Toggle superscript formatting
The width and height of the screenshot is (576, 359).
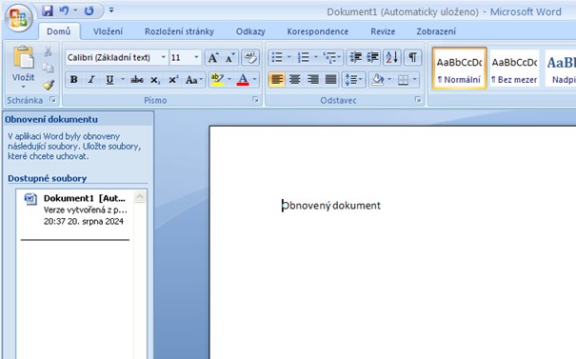coord(173,80)
